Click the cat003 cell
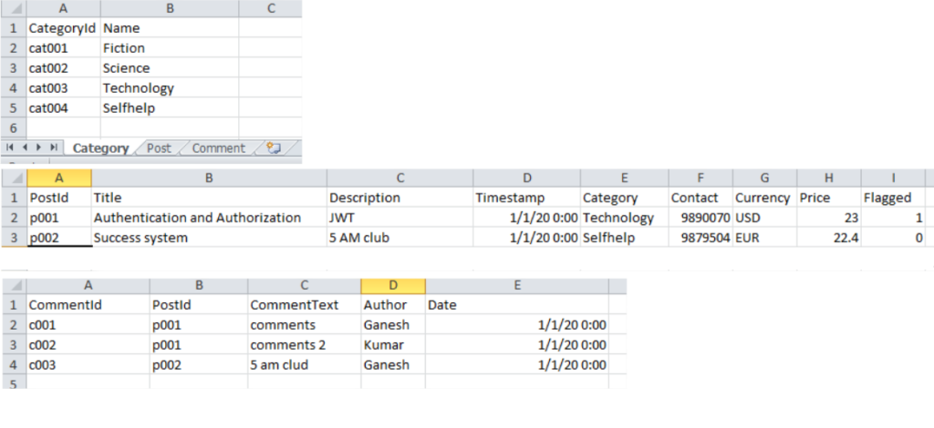Image resolution: width=934 pixels, height=428 pixels. [63, 88]
